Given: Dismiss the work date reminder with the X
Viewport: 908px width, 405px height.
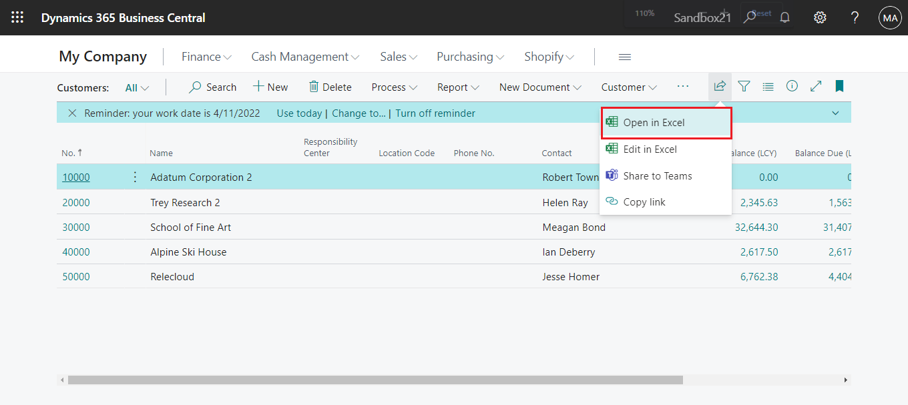Looking at the screenshot, I should 73,113.
